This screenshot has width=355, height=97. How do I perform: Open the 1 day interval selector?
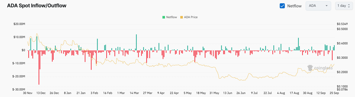pos(344,6)
